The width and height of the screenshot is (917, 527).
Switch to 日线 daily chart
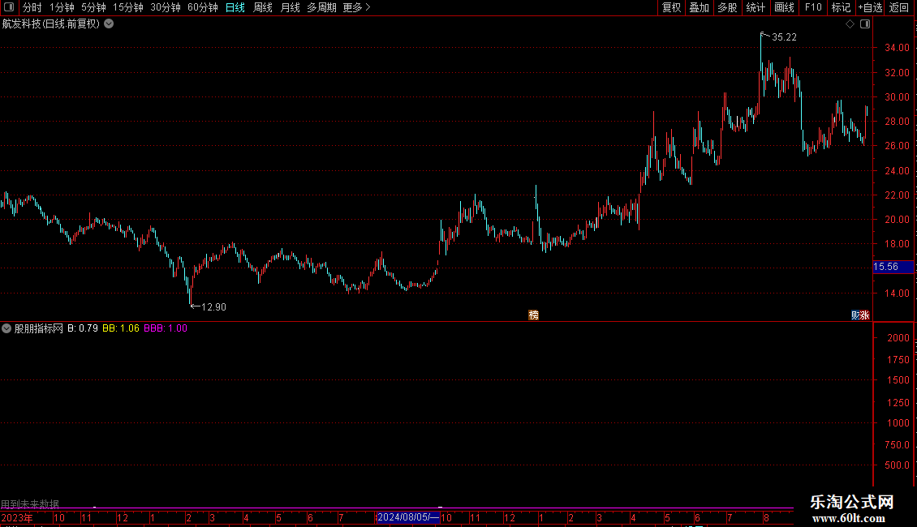235,7
